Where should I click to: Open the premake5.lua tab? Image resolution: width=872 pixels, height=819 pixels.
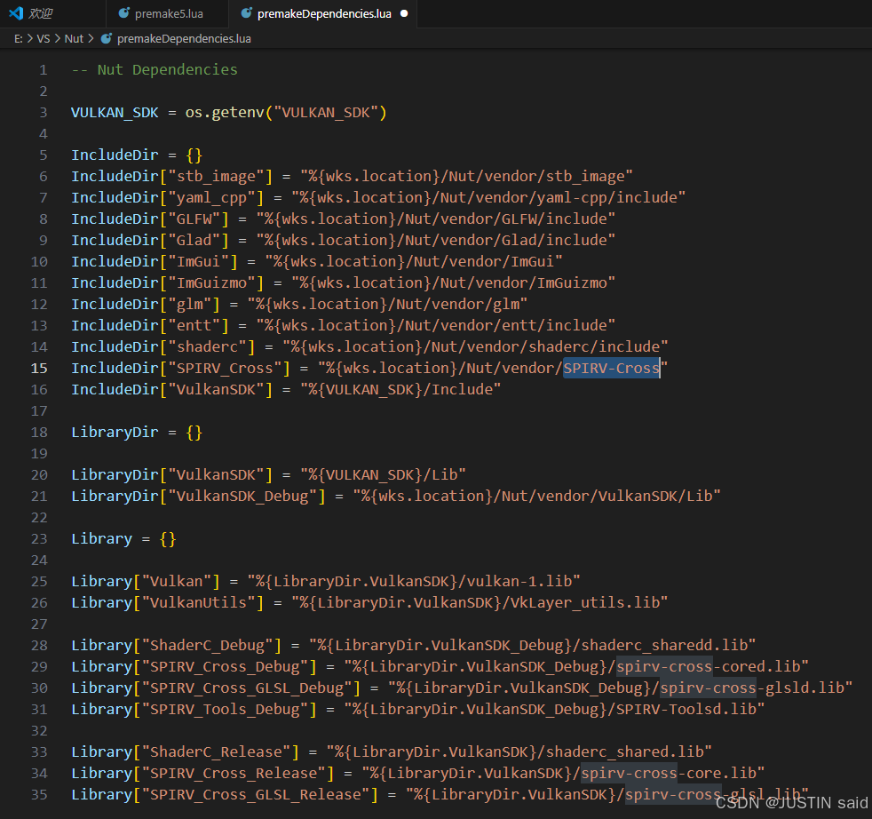pos(169,13)
